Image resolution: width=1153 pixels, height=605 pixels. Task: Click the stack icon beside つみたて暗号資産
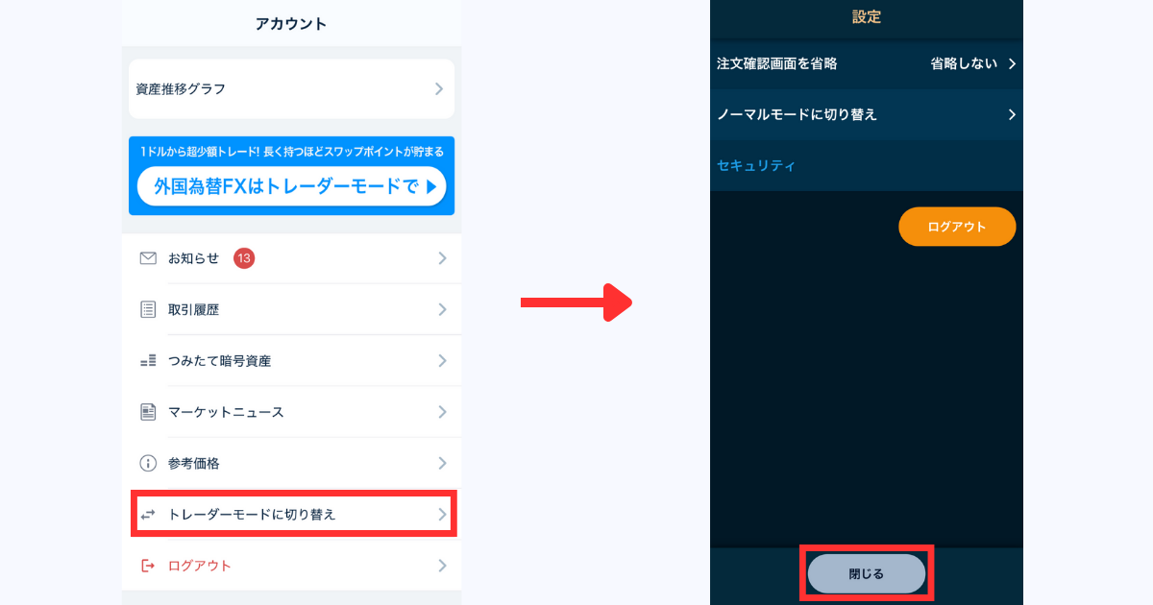pyautogui.click(x=148, y=361)
